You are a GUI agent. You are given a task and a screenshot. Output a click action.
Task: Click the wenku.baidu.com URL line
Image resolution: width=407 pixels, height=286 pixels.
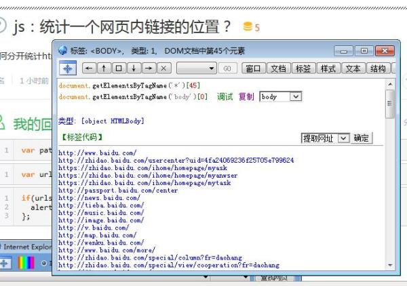point(101,243)
